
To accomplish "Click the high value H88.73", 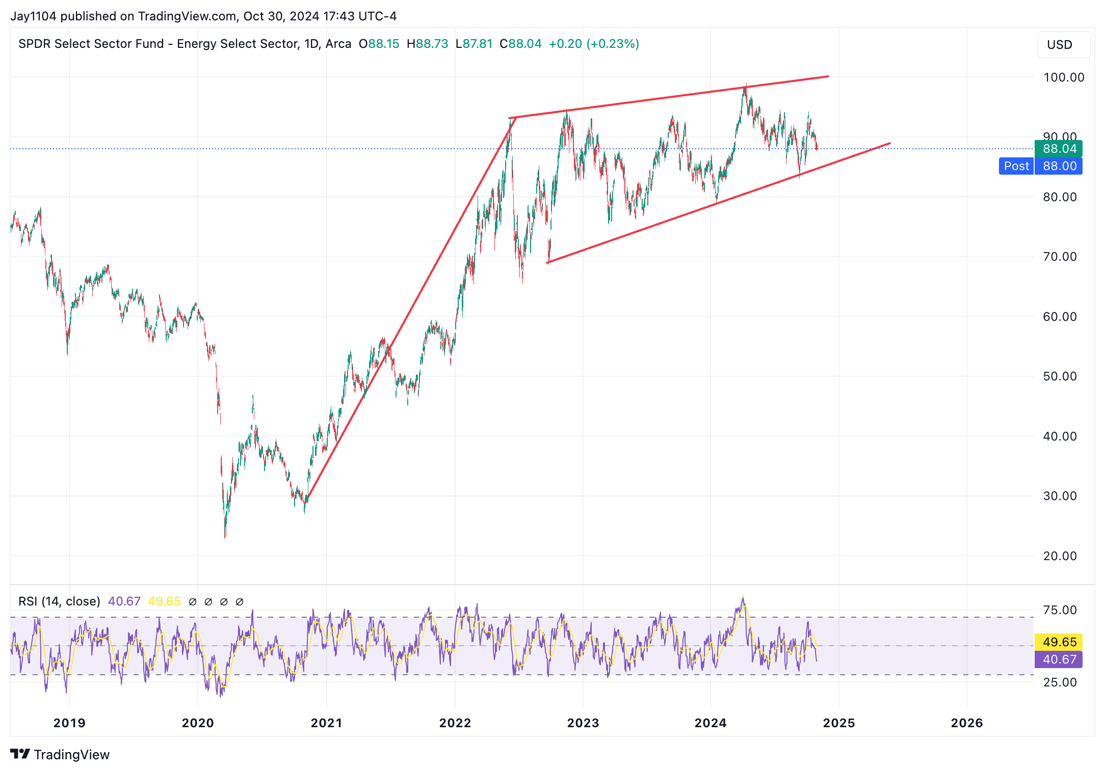I will pos(428,44).
